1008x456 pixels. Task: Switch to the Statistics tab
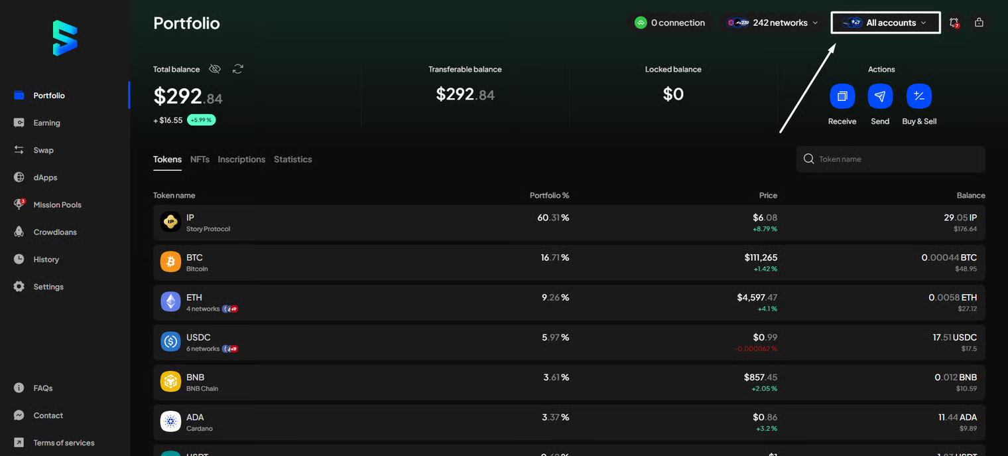292,159
